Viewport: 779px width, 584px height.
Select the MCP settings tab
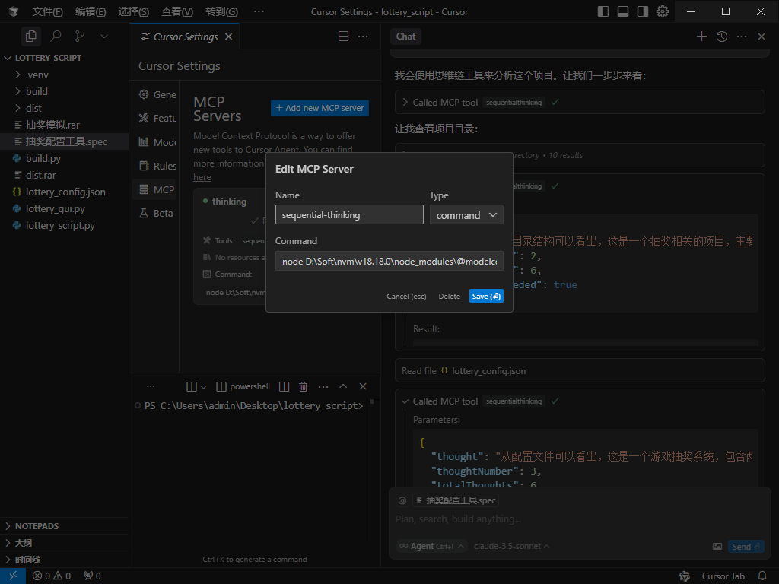click(157, 189)
